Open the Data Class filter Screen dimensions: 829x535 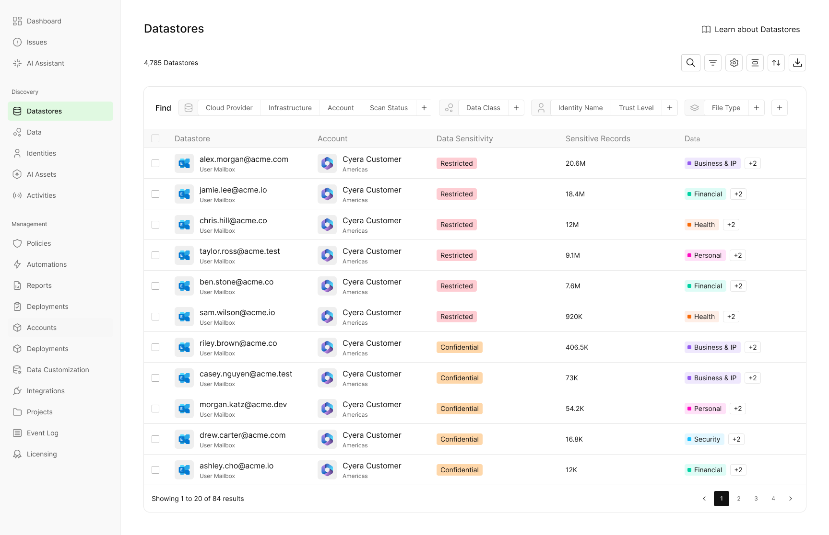pos(483,108)
